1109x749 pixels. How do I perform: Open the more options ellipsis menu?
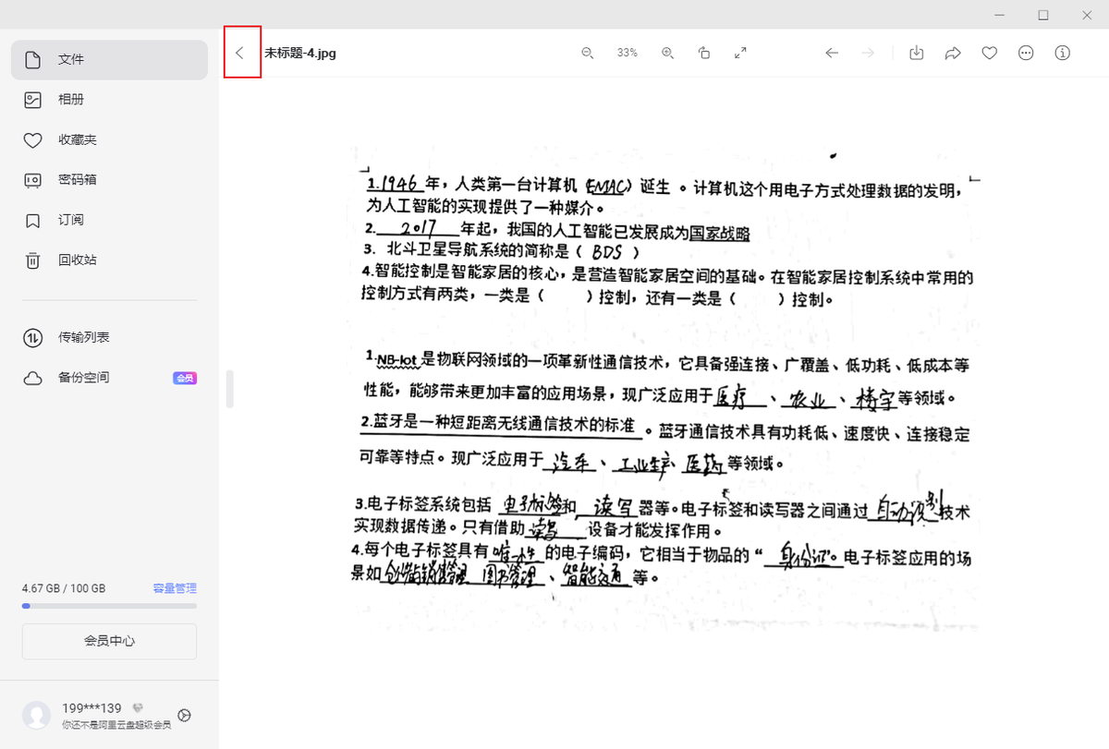(x=1026, y=53)
